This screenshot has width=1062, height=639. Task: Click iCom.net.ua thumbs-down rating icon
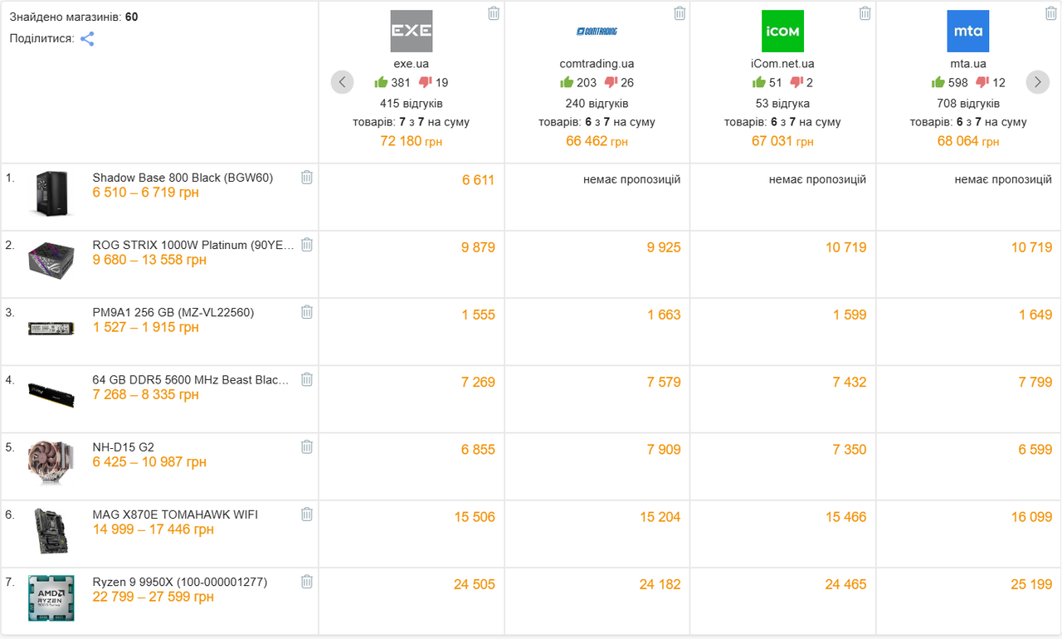point(796,82)
